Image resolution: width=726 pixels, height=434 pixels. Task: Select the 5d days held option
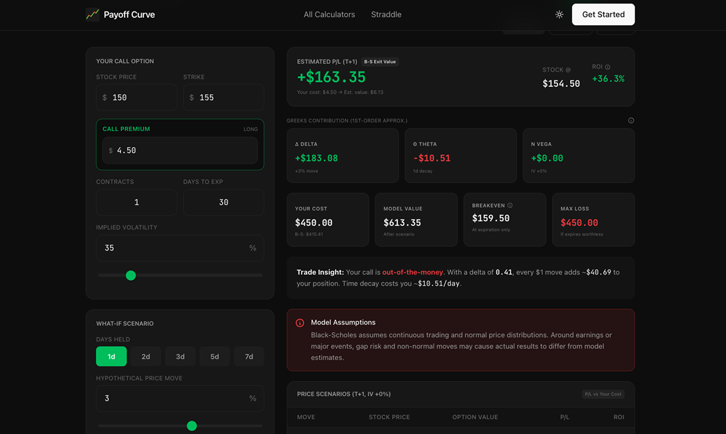(214, 356)
